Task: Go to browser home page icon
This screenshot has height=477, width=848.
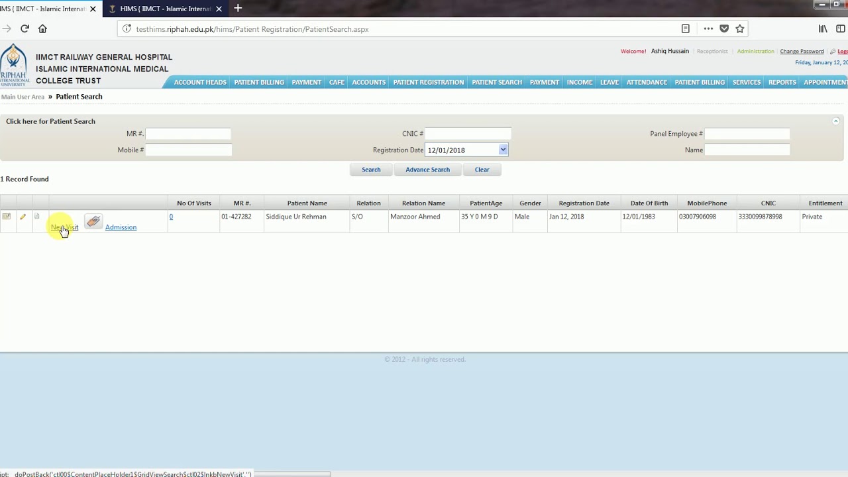Action: pyautogui.click(x=42, y=28)
